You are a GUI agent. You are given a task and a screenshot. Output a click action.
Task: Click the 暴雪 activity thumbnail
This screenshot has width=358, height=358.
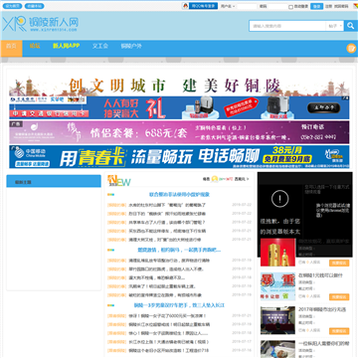(277, 286)
